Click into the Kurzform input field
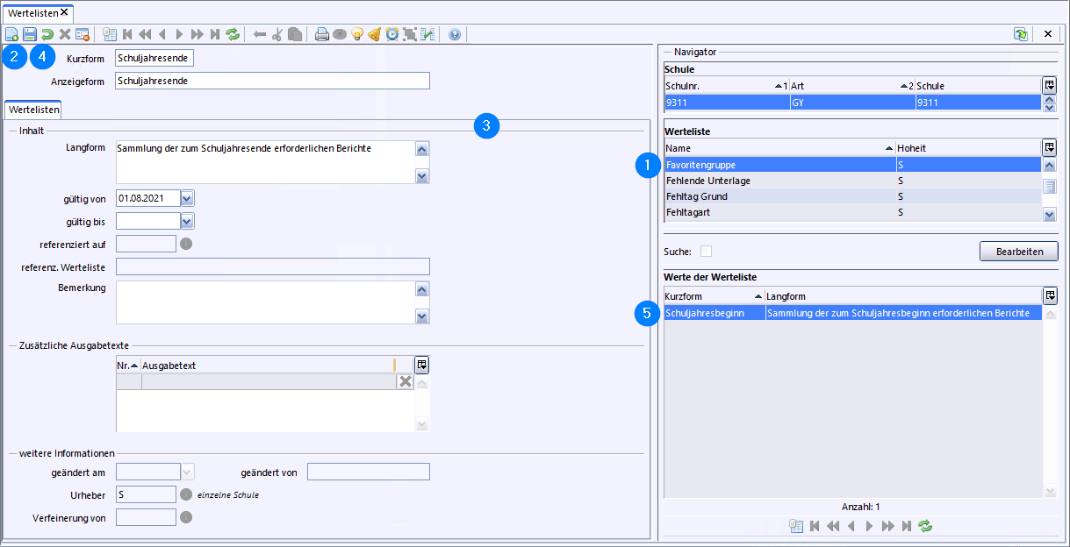The image size is (1070, 547). tap(154, 58)
